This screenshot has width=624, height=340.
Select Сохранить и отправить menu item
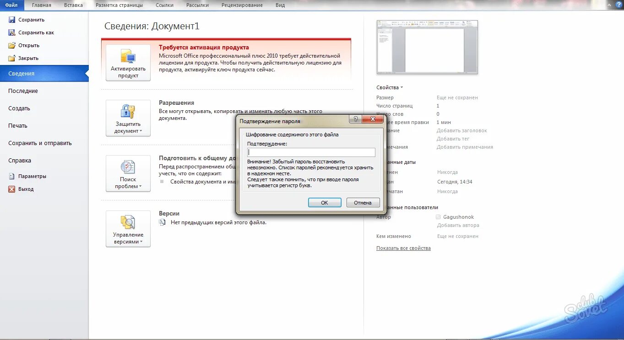(44, 143)
